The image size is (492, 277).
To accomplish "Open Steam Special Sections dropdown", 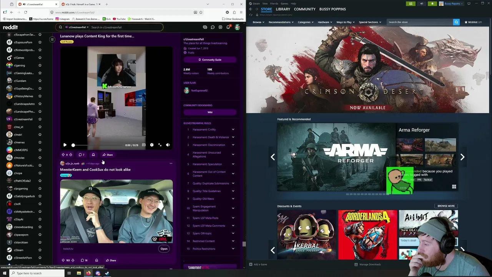I will pyautogui.click(x=370, y=22).
